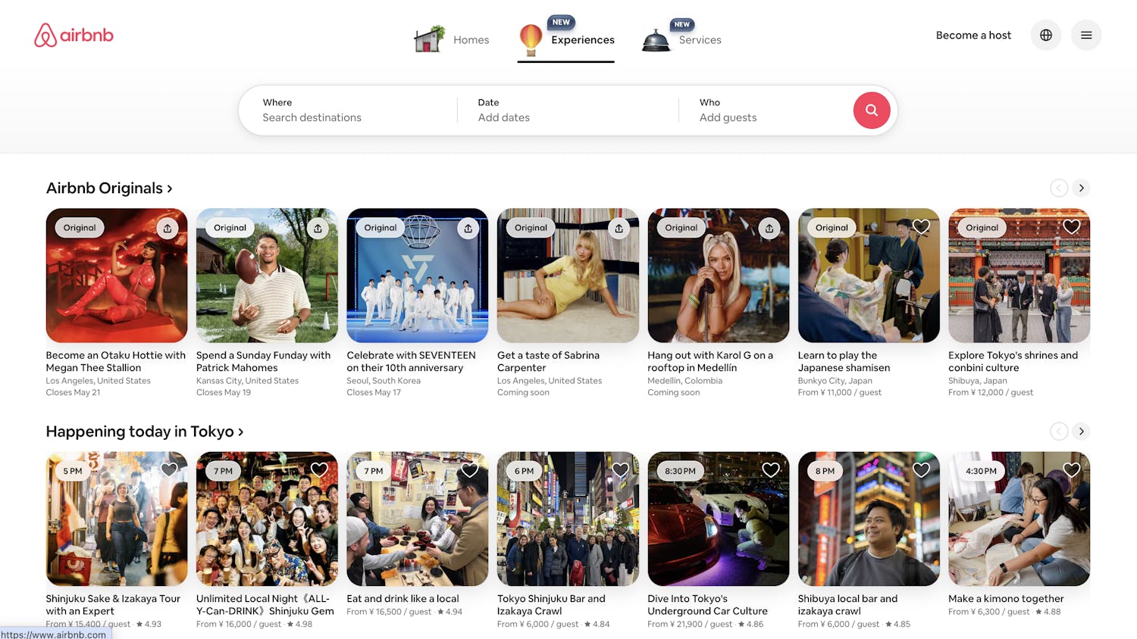
Task: Share the Karol G rooftop experience
Action: [x=769, y=228]
